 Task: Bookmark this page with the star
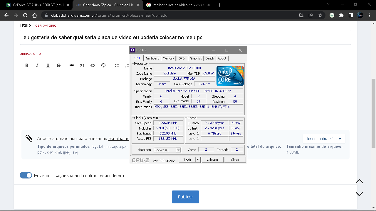coord(320,15)
